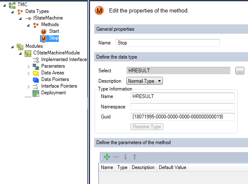Screen dimensions: 248x184
Task: Click the large orange M header icon
Action: click(x=99, y=10)
